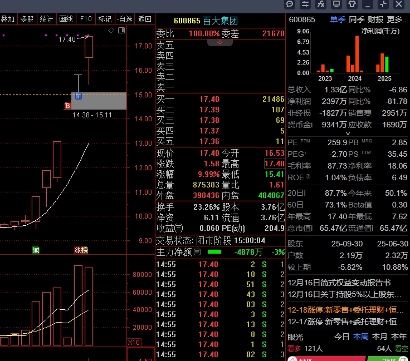410x361 pixels.
Task: Click the trade row with volume 51
Action: point(220,284)
